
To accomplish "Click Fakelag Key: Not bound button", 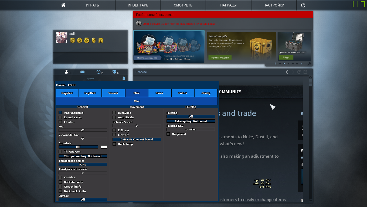I will pos(191,121).
